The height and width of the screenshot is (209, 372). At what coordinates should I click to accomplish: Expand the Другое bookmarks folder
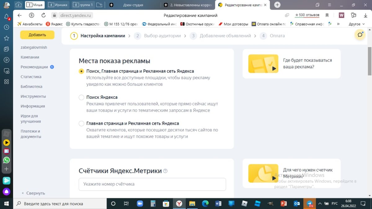pos(356,24)
